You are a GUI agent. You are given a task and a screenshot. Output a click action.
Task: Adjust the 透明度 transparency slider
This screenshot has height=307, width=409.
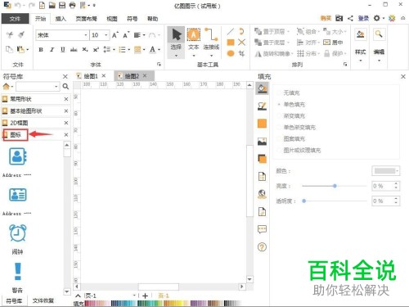(x=335, y=201)
